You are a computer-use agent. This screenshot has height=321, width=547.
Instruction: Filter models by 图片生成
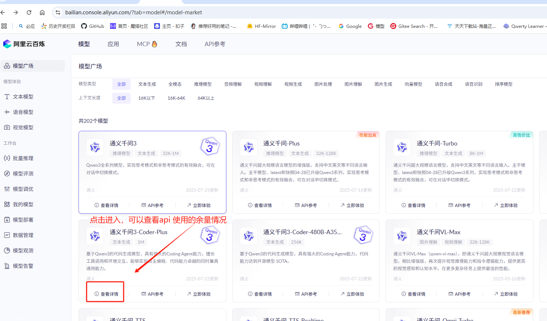point(383,84)
